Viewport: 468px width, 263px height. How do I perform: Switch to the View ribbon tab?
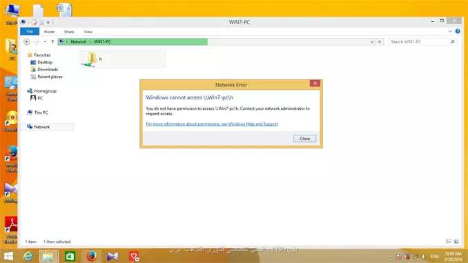[88, 32]
